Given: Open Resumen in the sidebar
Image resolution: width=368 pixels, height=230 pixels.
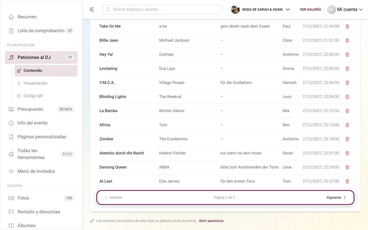Looking at the screenshot, I should pos(41,17).
